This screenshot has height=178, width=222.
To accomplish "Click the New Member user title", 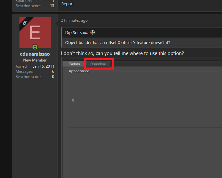I will point(35,60).
